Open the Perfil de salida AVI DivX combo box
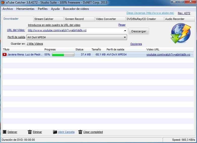The height and width of the screenshot is (143, 197). coord(77,37)
